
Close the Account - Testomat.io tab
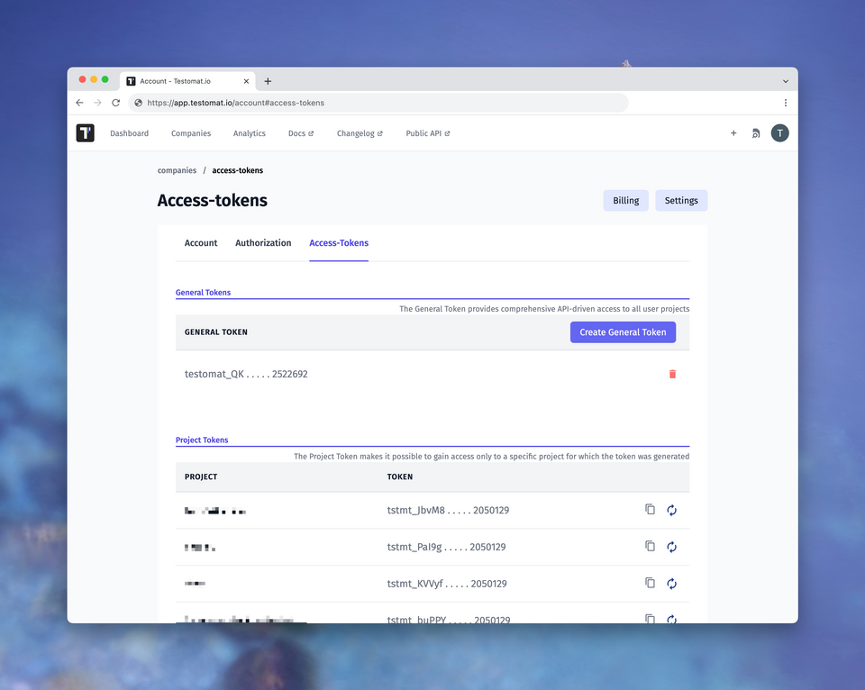coord(246,81)
